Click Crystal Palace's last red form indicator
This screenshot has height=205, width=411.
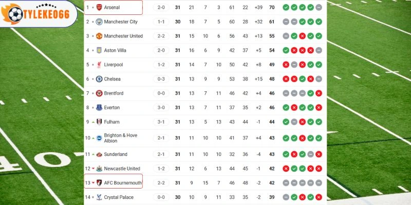(x=319, y=197)
